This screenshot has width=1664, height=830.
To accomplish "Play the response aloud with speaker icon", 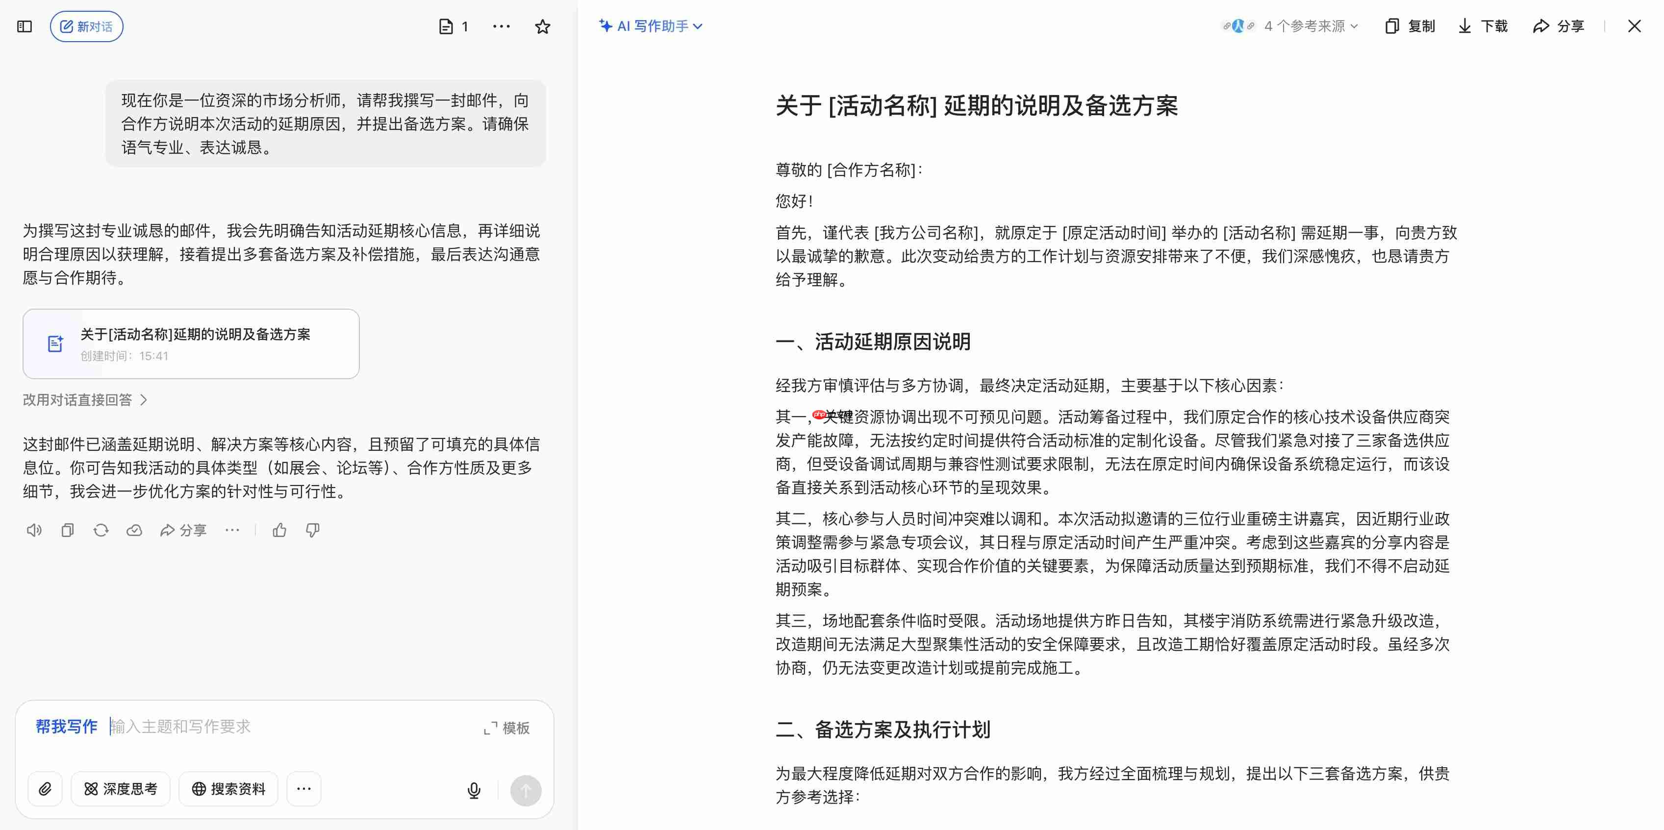I will [34, 531].
